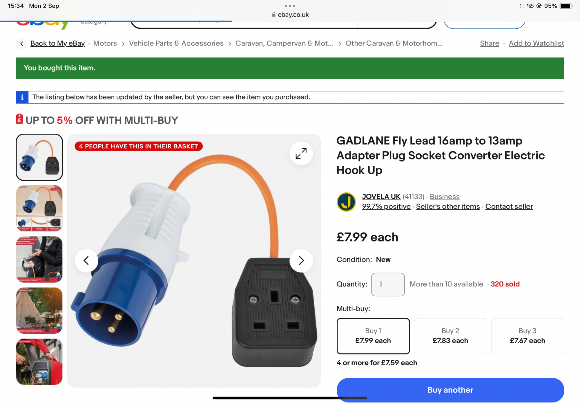Select the Buy 3 £7.67 each option
This screenshot has height=403, width=580.
pos(527,336)
